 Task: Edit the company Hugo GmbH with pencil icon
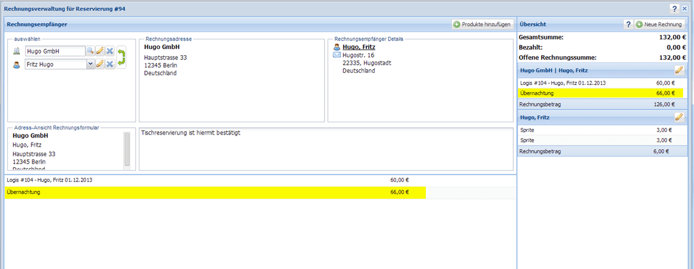tap(100, 51)
